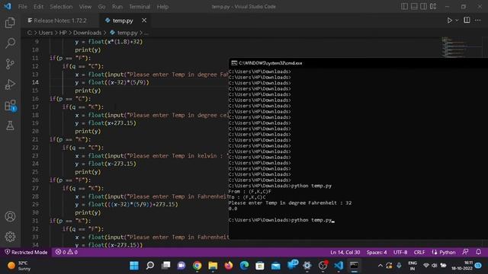The image size is (488, 274).
Task: Click the HP breadcrumb segment
Action: [63, 33]
